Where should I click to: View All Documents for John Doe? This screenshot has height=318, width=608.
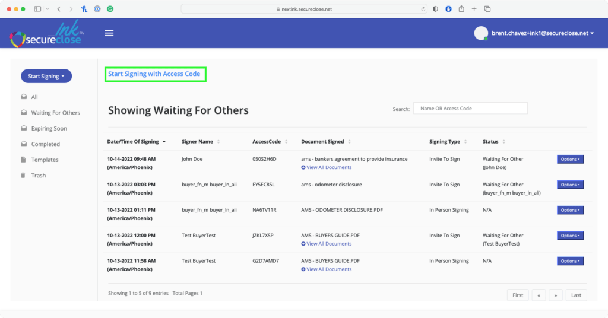click(x=329, y=168)
